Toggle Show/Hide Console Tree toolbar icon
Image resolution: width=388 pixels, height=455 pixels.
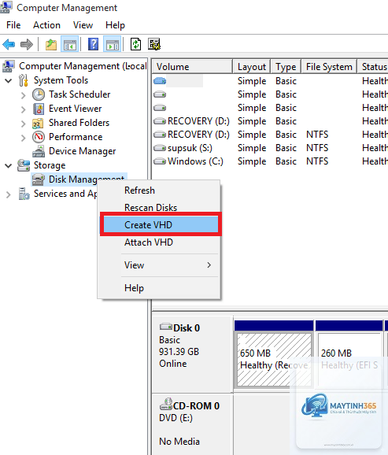(x=69, y=44)
